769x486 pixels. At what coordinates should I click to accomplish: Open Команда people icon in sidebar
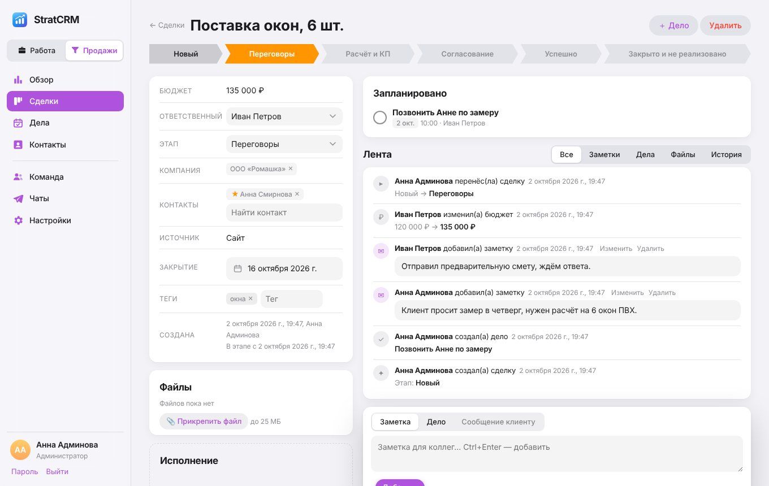click(18, 177)
